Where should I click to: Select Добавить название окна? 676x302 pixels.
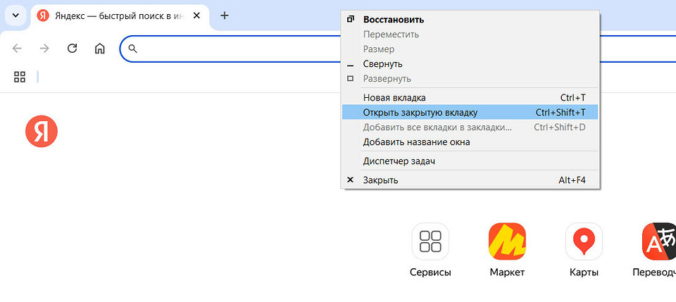(416, 142)
